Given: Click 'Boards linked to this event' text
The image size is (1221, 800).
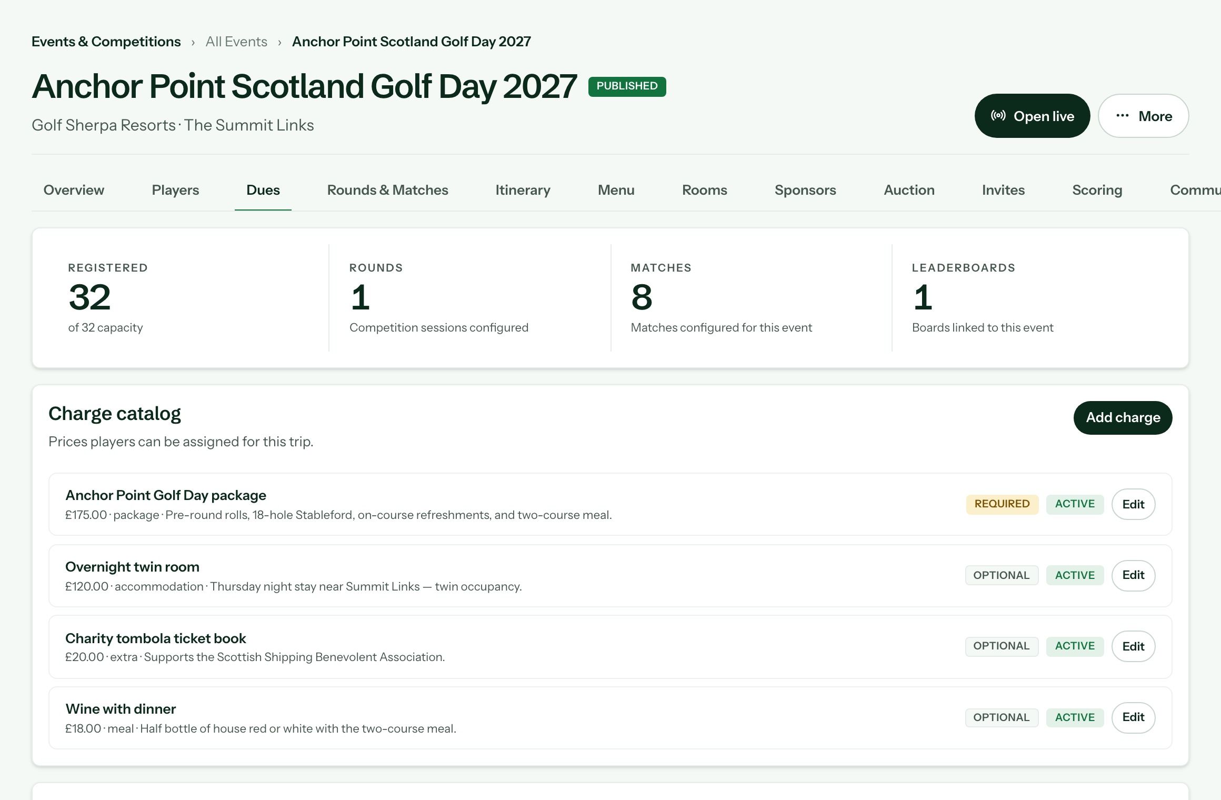Looking at the screenshot, I should pos(983,328).
